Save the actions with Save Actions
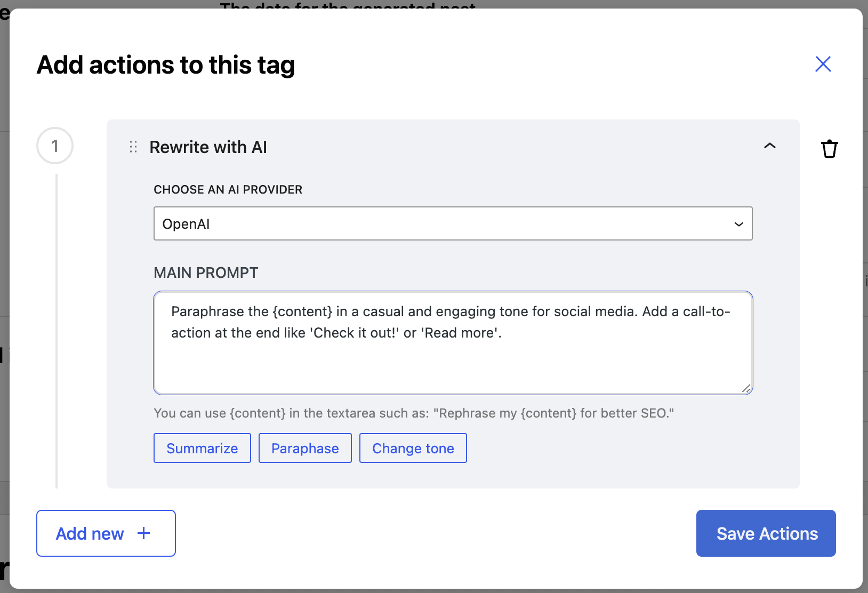This screenshot has height=593, width=868. coord(766,533)
